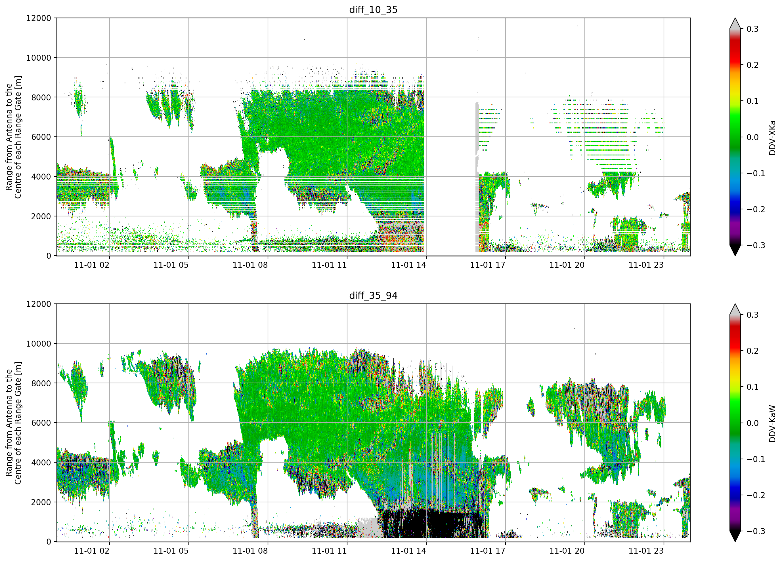The height and width of the screenshot is (561, 782).
Task: Click the −0.3 tick on DDV-KaW colorbar
Action: coord(756,531)
